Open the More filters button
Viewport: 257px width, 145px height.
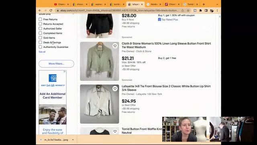56,64
